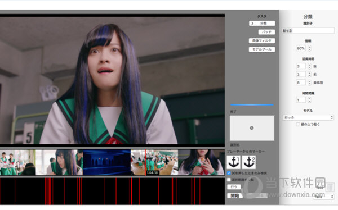Image resolution: width=338 pixels, height=210 pixels.
Task: Click the 分類 panel title
Action: coord(308,16)
